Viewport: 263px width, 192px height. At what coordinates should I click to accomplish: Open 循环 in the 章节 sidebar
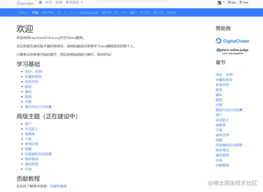pyautogui.click(x=219, y=95)
